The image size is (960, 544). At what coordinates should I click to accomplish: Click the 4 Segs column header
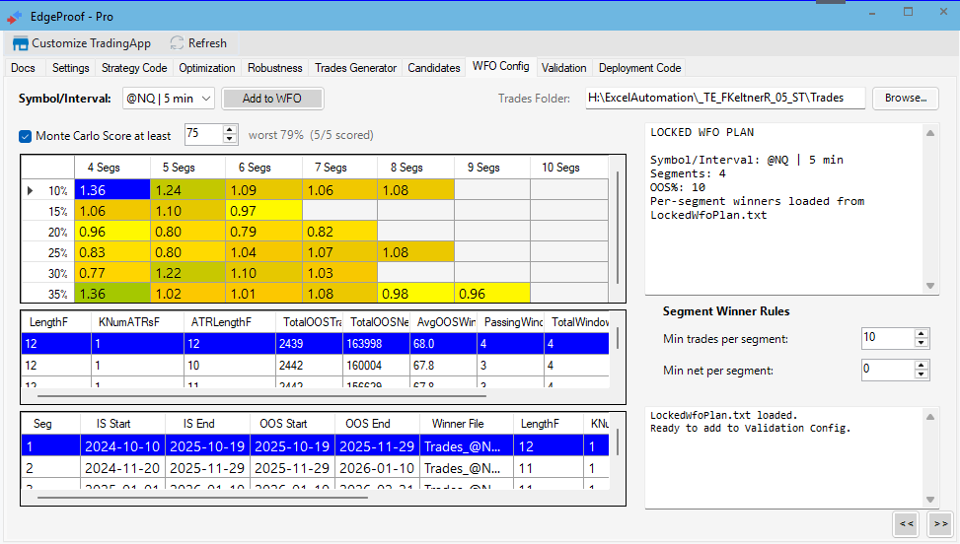[112, 168]
